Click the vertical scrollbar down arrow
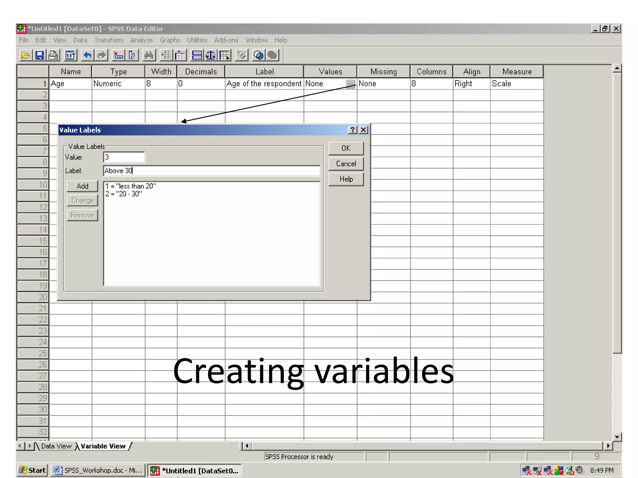 coord(617,437)
